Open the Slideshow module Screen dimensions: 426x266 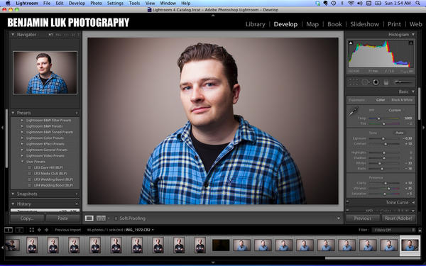(365, 24)
